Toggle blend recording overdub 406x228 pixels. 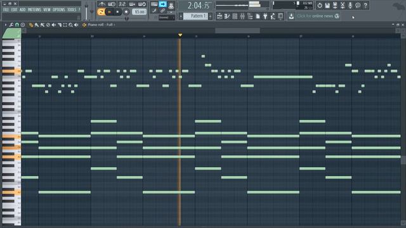132,4
